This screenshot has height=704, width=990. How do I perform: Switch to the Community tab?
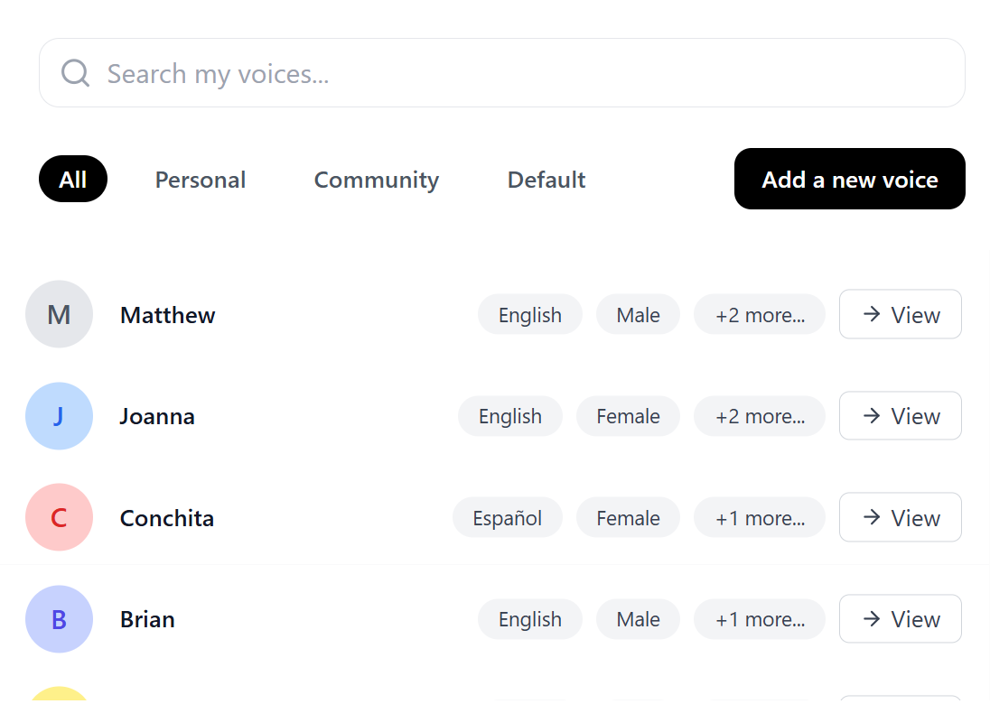[376, 179]
